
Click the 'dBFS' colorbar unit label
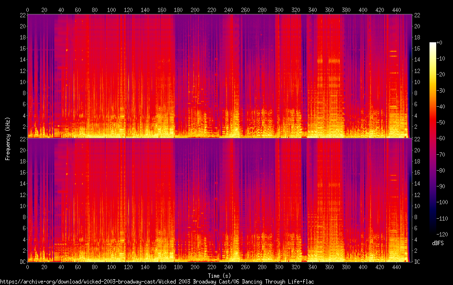438,243
